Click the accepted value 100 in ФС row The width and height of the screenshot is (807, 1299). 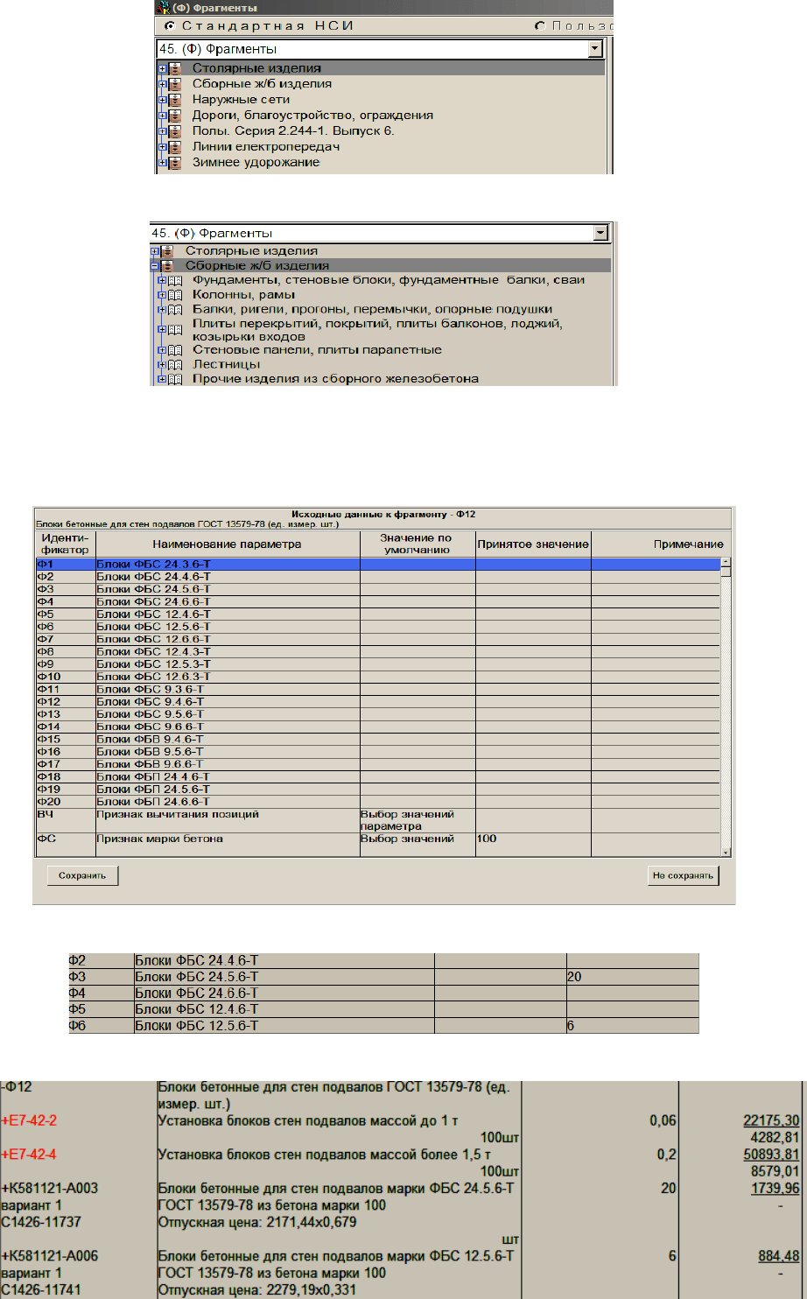click(487, 839)
